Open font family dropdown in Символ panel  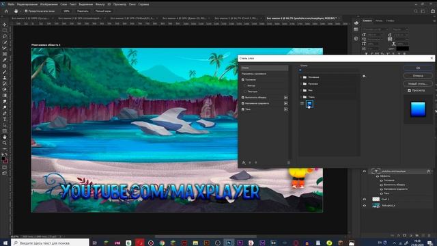375,29
